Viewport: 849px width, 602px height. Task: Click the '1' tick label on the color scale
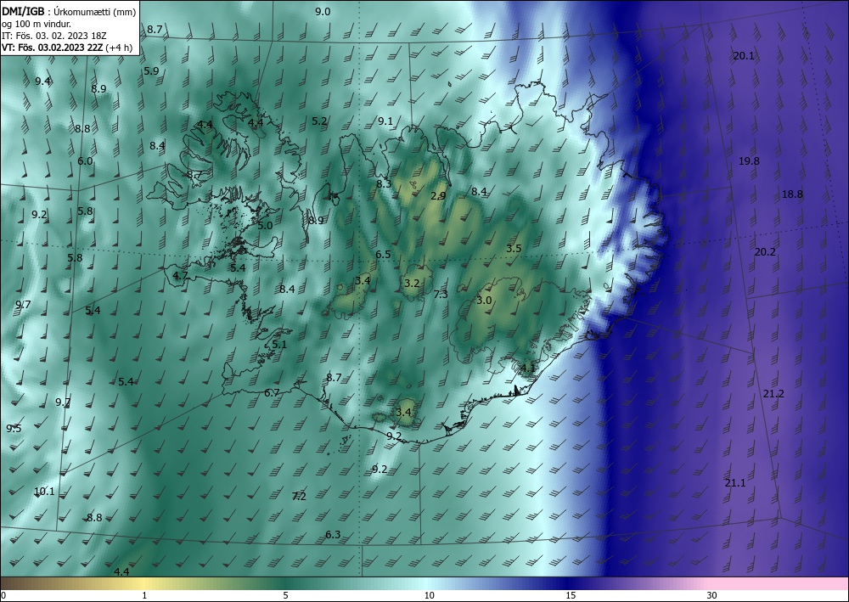144,596
